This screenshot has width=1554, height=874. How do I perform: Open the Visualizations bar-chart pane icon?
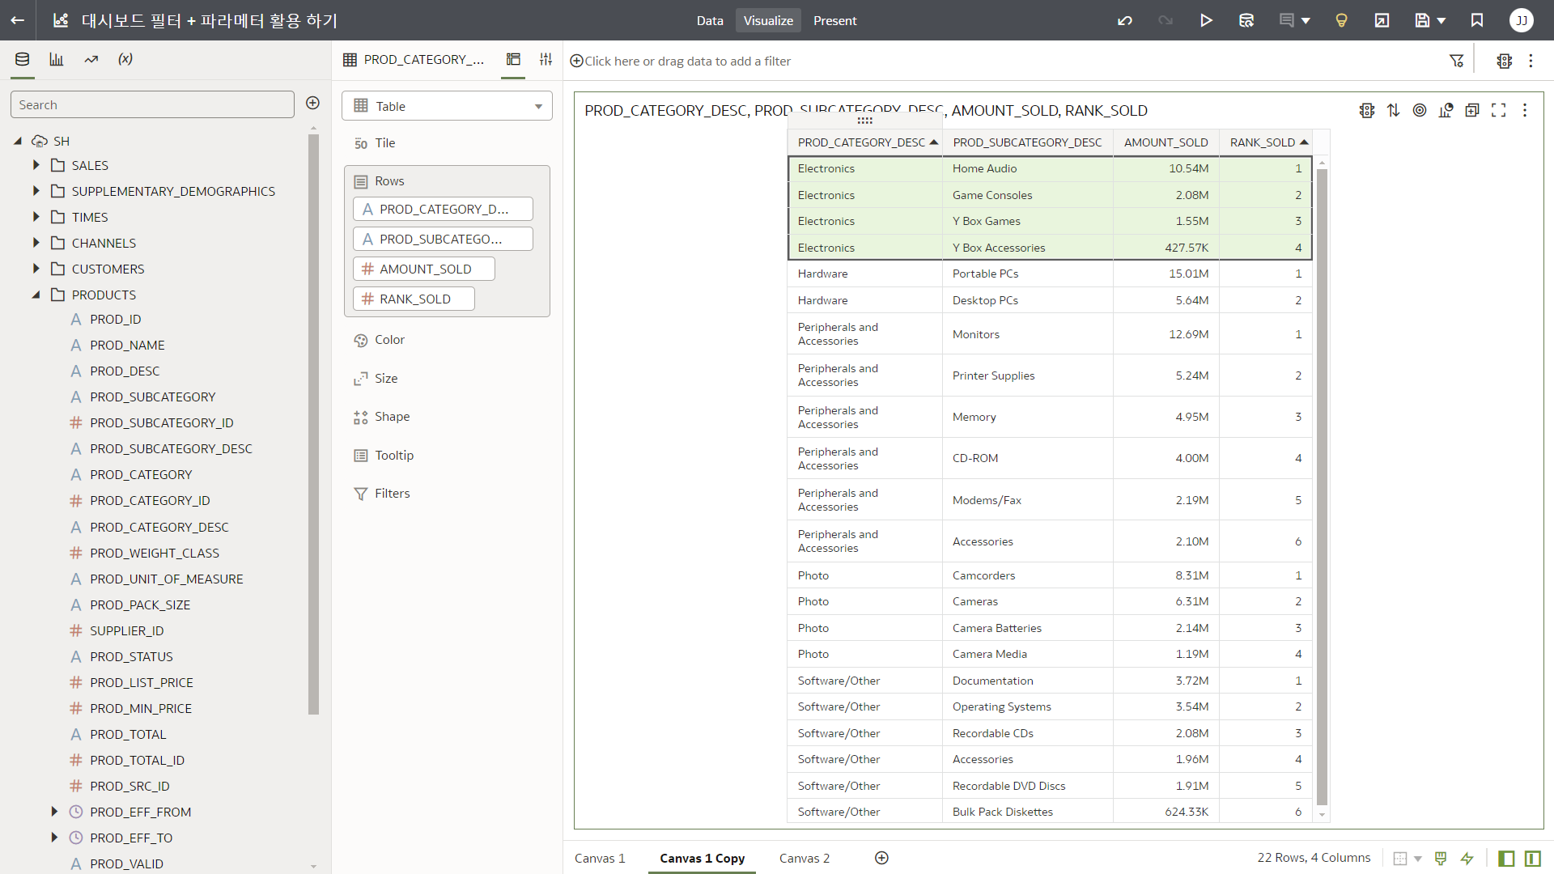click(57, 59)
